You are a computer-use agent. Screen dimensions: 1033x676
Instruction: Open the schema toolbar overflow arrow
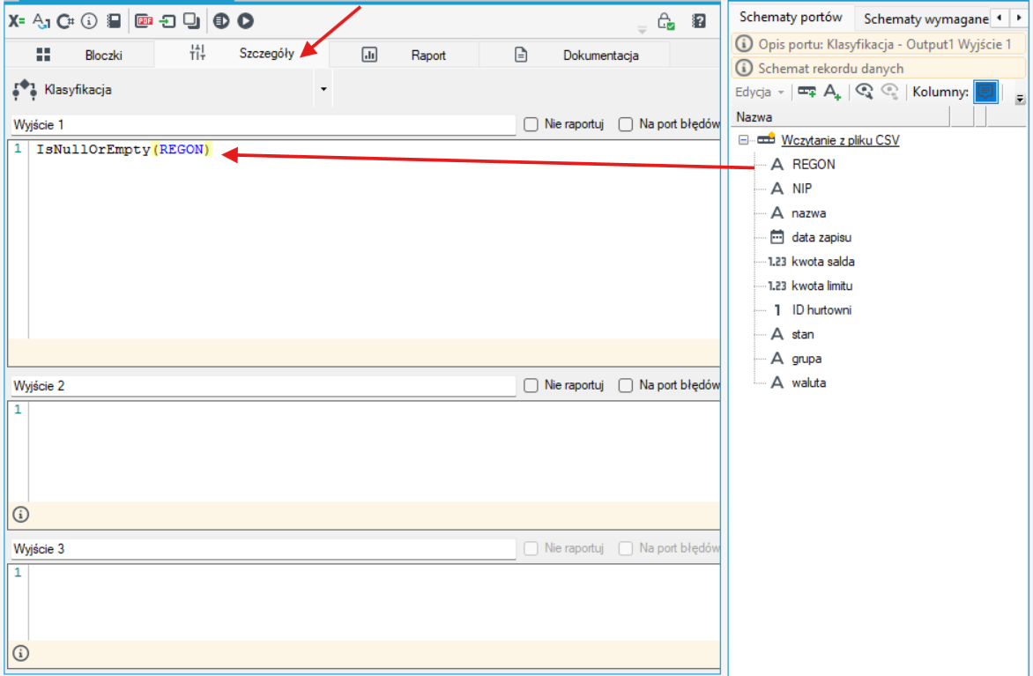pos(1021,99)
